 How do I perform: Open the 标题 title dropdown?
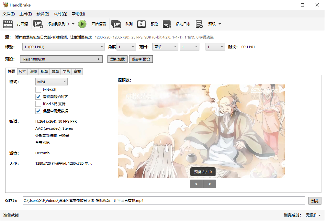point(63,47)
